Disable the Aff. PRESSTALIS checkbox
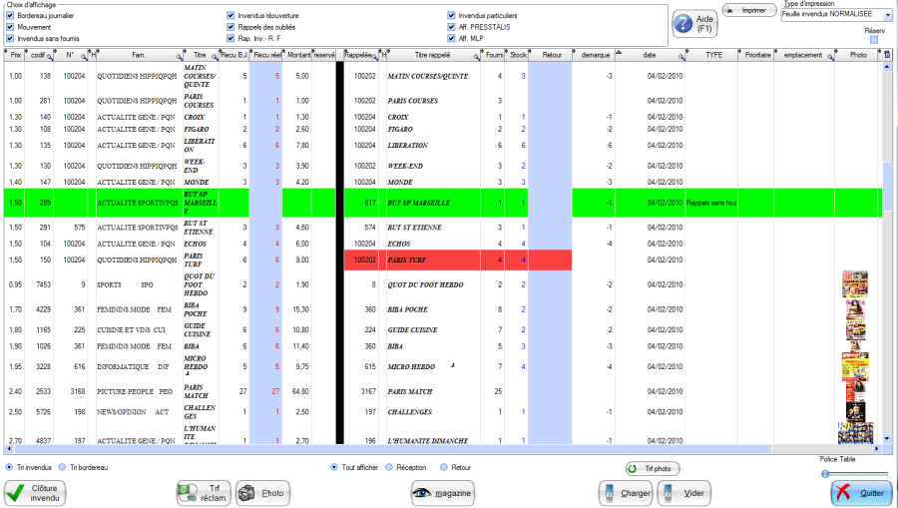Image resolution: width=898 pixels, height=508 pixels. [451, 27]
